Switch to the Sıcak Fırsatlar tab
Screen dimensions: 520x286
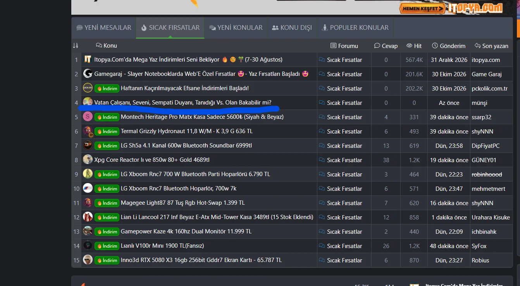170,28
